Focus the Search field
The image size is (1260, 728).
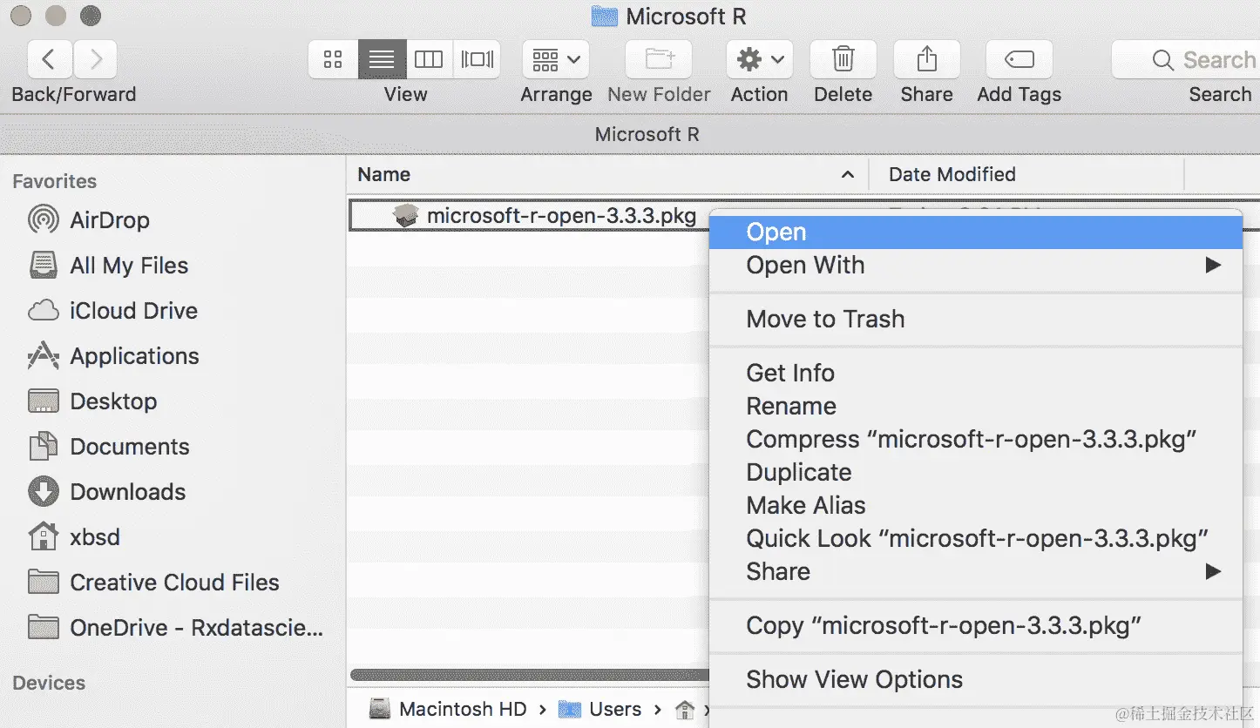[x=1186, y=59]
